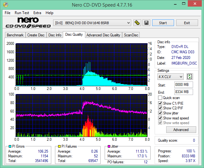Open the Run Test menu
Viewport: 204px width, 168px height.
pyautogui.click(x=22, y=13)
